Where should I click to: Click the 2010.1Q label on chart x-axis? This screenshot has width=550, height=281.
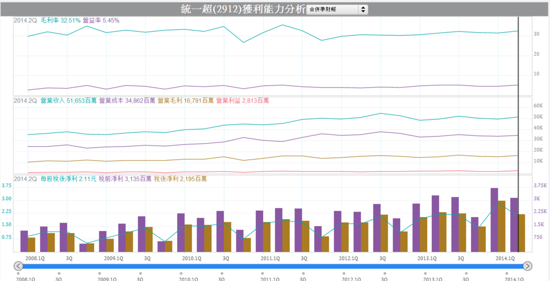192,258
